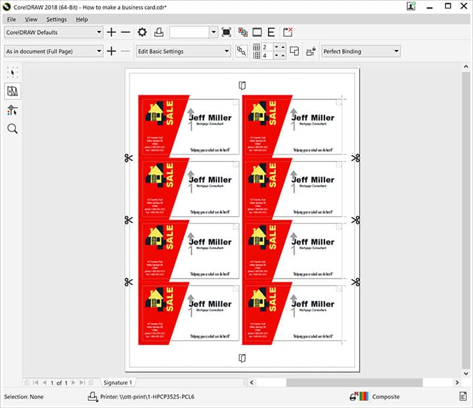Open print options gear icon
The width and height of the screenshot is (473, 408).
click(x=142, y=32)
